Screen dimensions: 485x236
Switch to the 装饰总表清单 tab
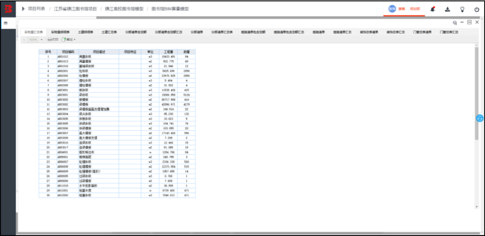click(x=369, y=32)
